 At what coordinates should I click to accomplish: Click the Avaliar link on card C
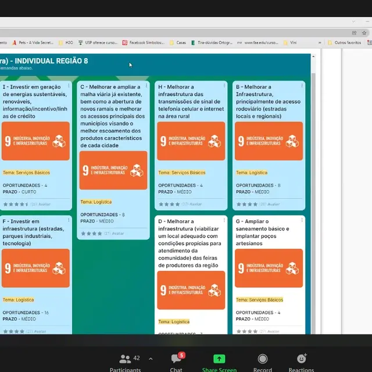click(118, 233)
